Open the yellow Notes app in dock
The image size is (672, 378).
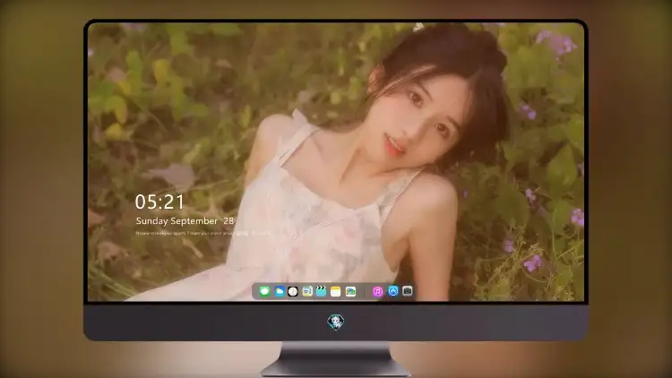tap(336, 291)
